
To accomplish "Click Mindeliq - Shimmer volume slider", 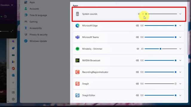I will click(161, 49).
